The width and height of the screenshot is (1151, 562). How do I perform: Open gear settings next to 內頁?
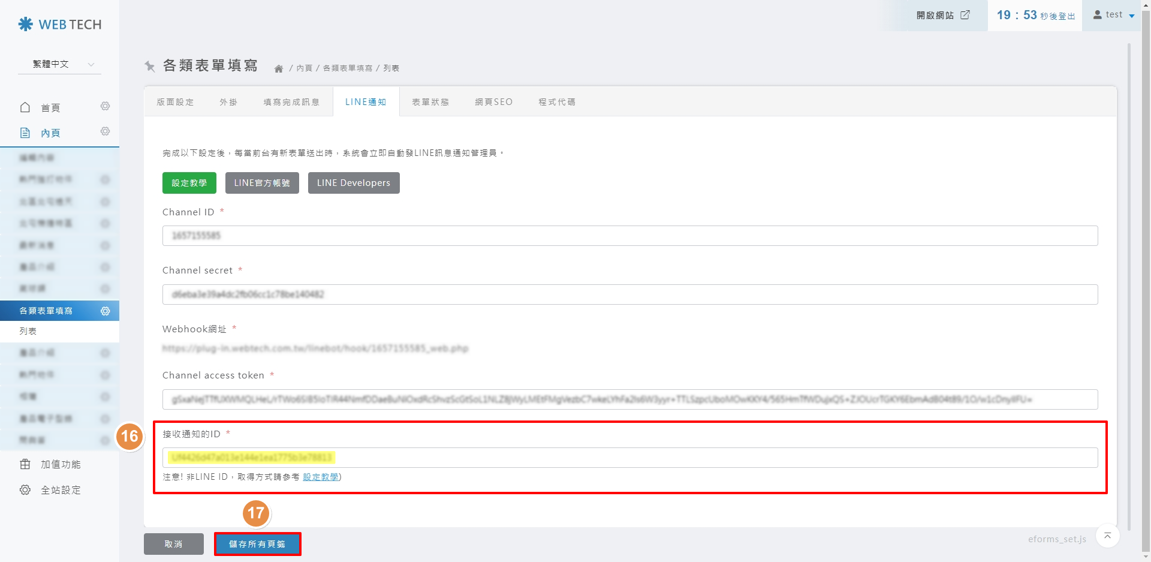click(105, 132)
